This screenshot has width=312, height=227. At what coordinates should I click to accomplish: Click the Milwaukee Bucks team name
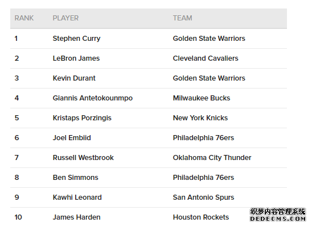[x=202, y=98]
